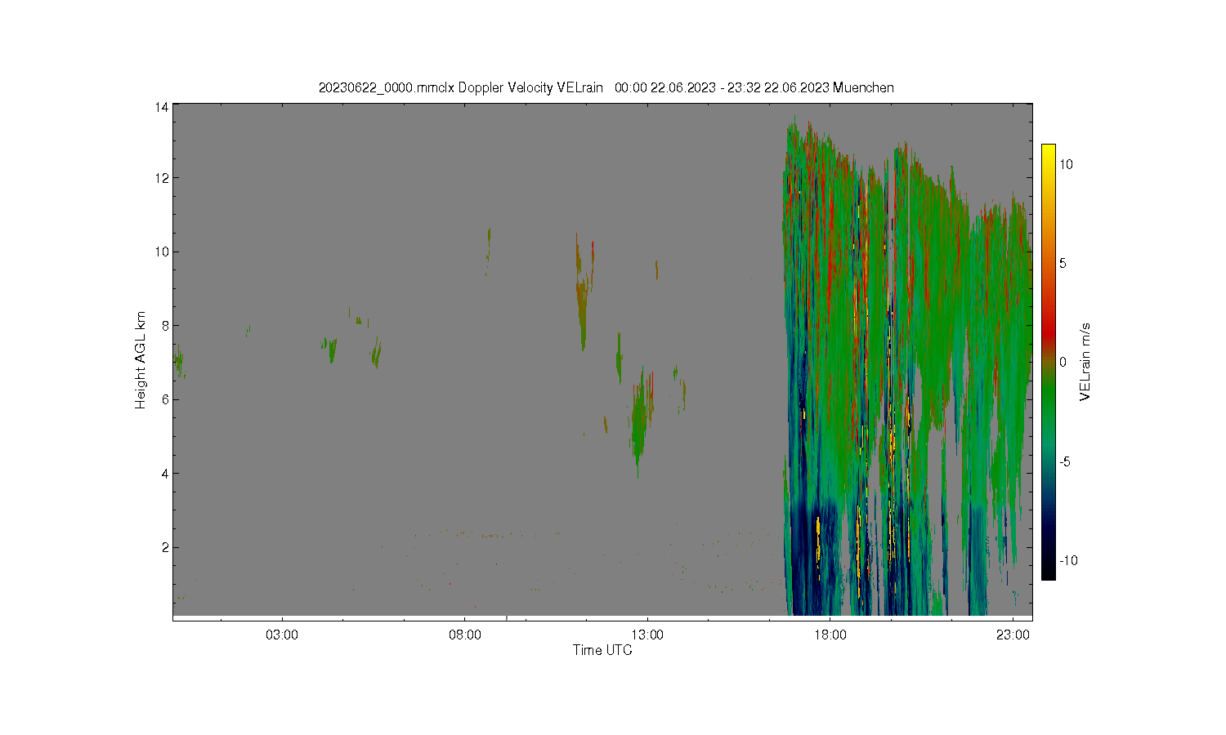The width and height of the screenshot is (1226, 735).
Task: Click the colorbar value 0
Action: pyautogui.click(x=1063, y=362)
